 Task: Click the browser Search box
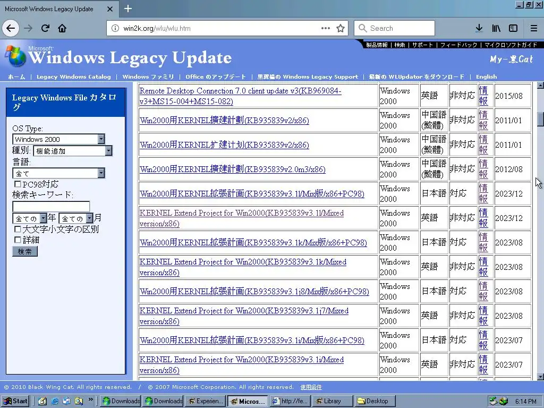pyautogui.click(x=394, y=28)
